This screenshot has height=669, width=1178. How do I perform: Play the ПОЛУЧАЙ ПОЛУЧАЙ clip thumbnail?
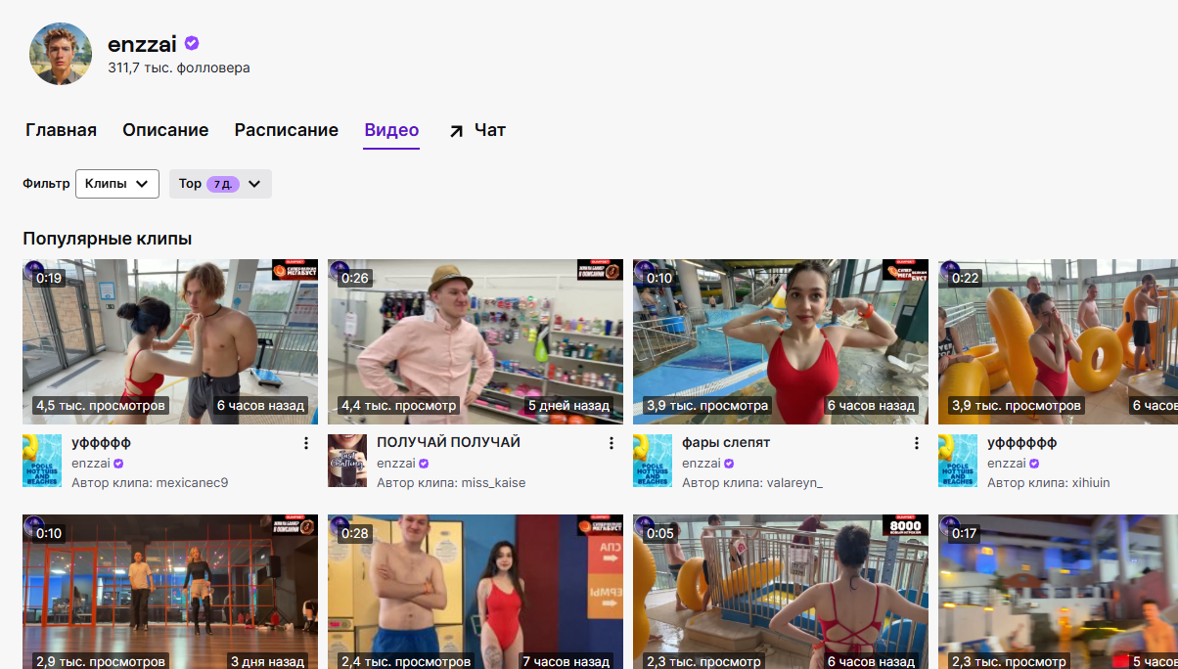(x=476, y=341)
